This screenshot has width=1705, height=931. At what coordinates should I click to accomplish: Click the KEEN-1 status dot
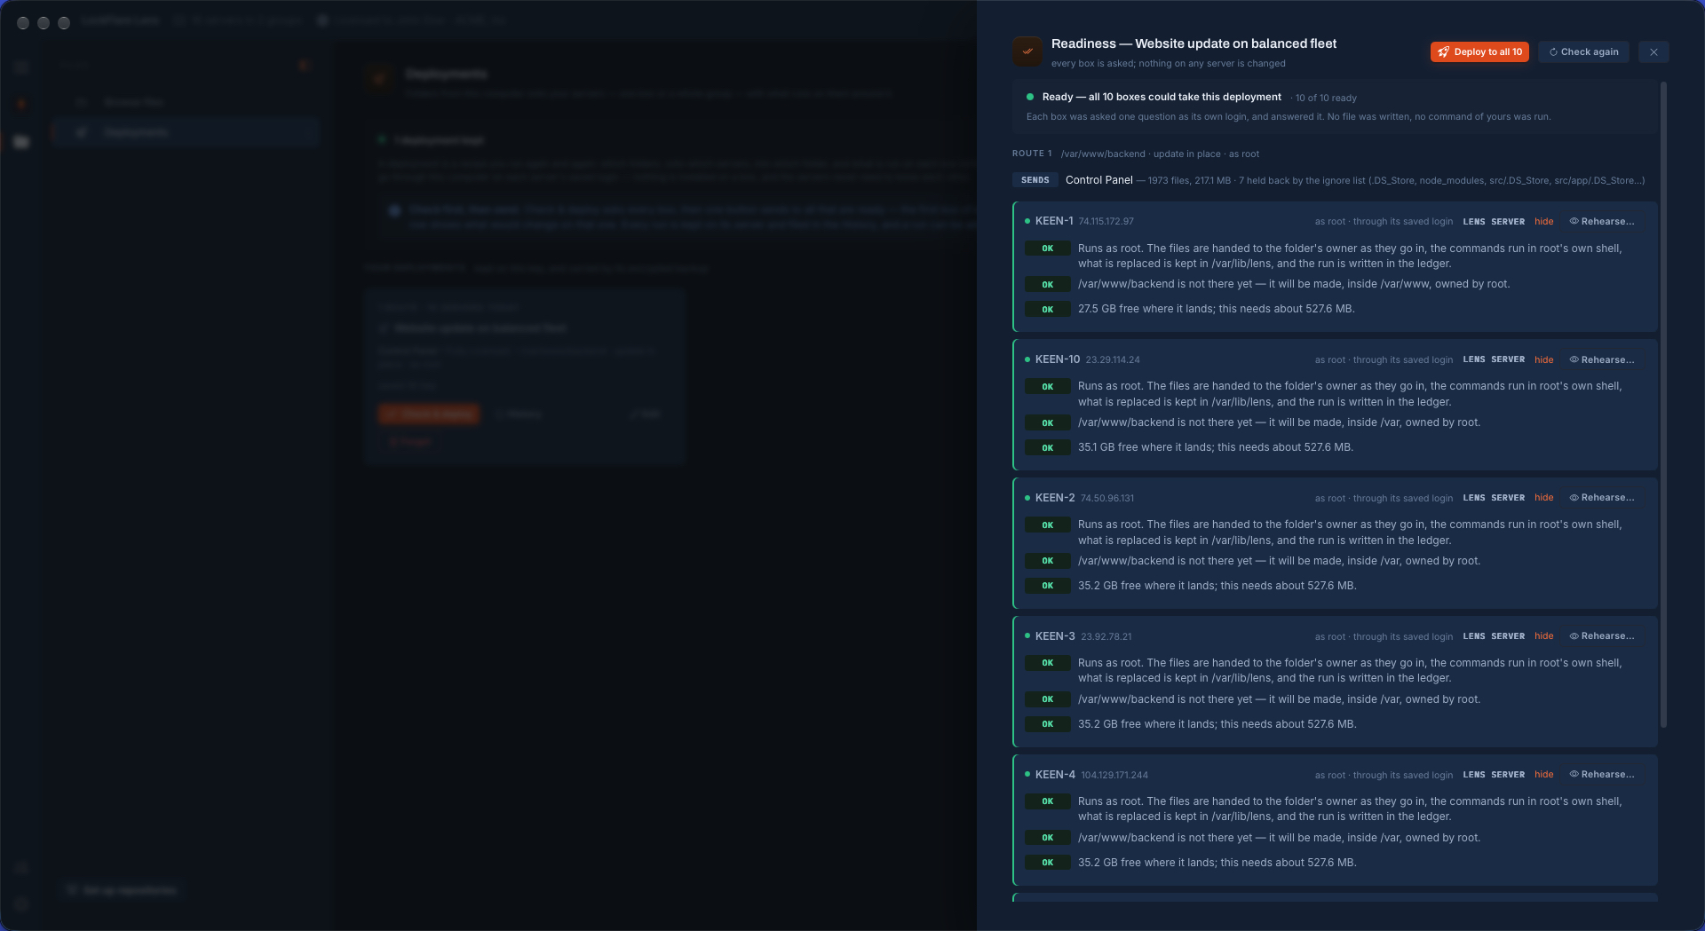(1027, 221)
